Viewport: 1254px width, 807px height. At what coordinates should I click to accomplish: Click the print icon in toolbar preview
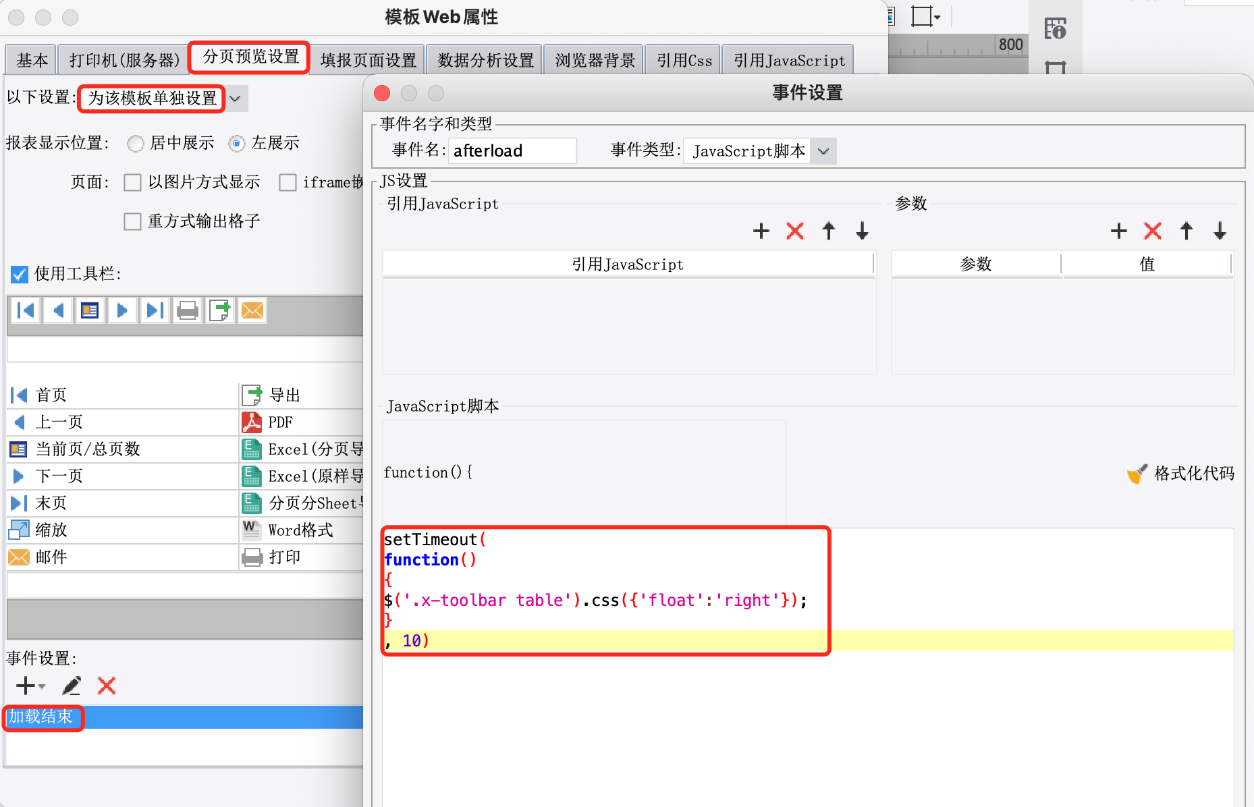[x=188, y=310]
